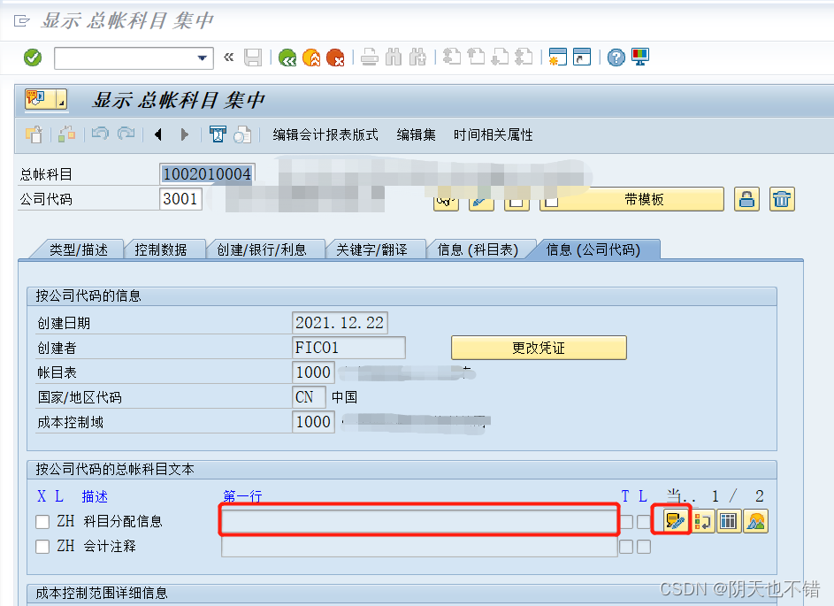
Task: Check the ZH 会计注释 checkbox
Action: pyautogui.click(x=40, y=547)
